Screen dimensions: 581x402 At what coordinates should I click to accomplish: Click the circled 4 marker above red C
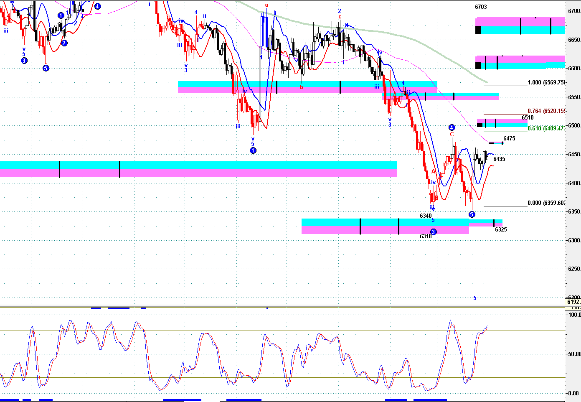452,127
